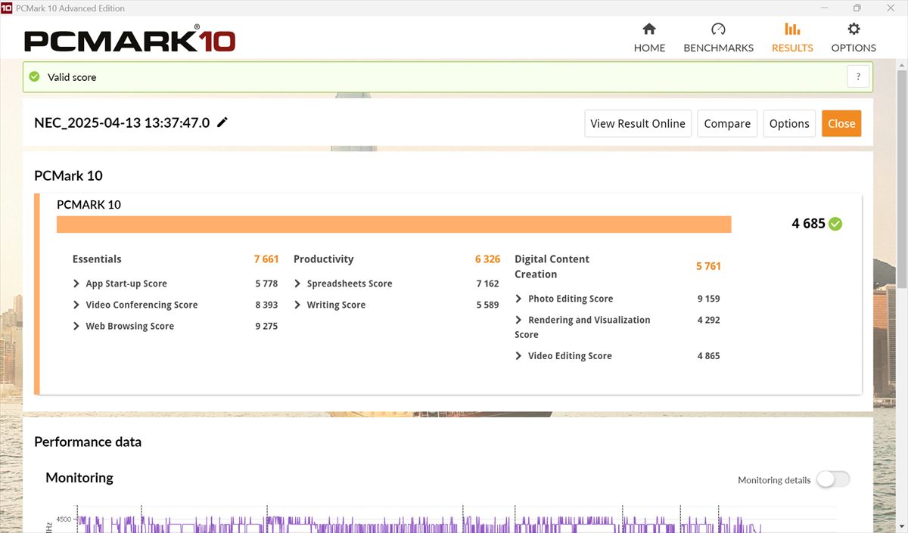Viewport: 908px width, 533px height.
Task: Maximize or restore the PCMark 10 window
Action: pyautogui.click(x=857, y=8)
